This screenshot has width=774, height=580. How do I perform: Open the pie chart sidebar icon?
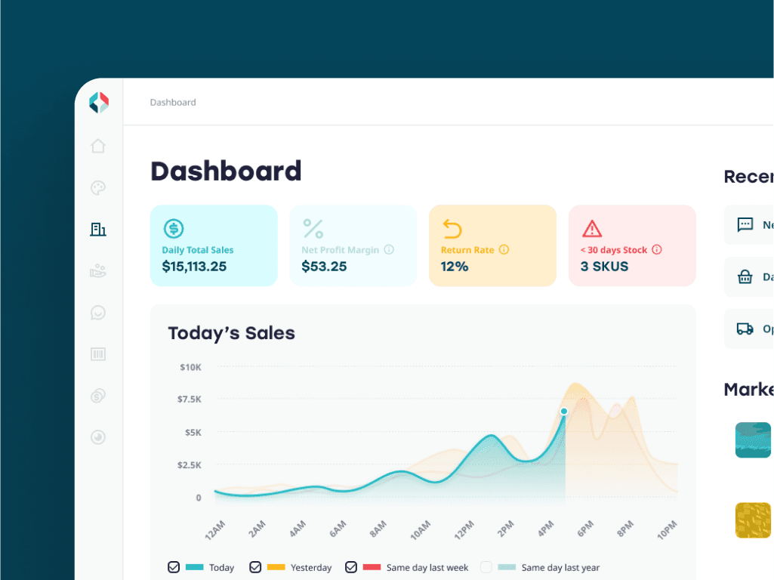98,437
